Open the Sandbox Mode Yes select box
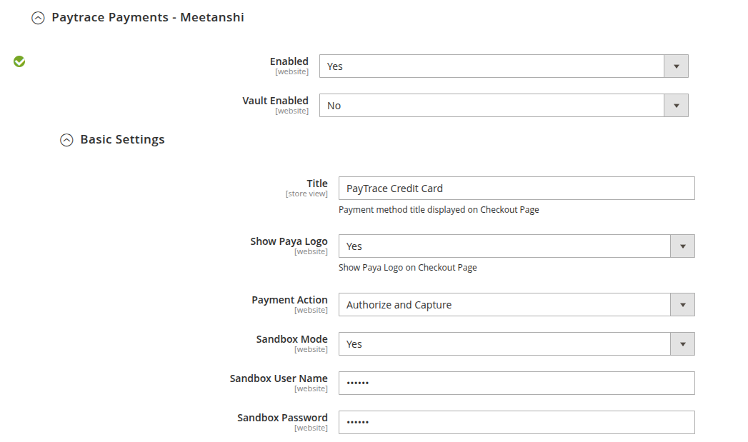The image size is (748, 442). pyautogui.click(x=517, y=343)
